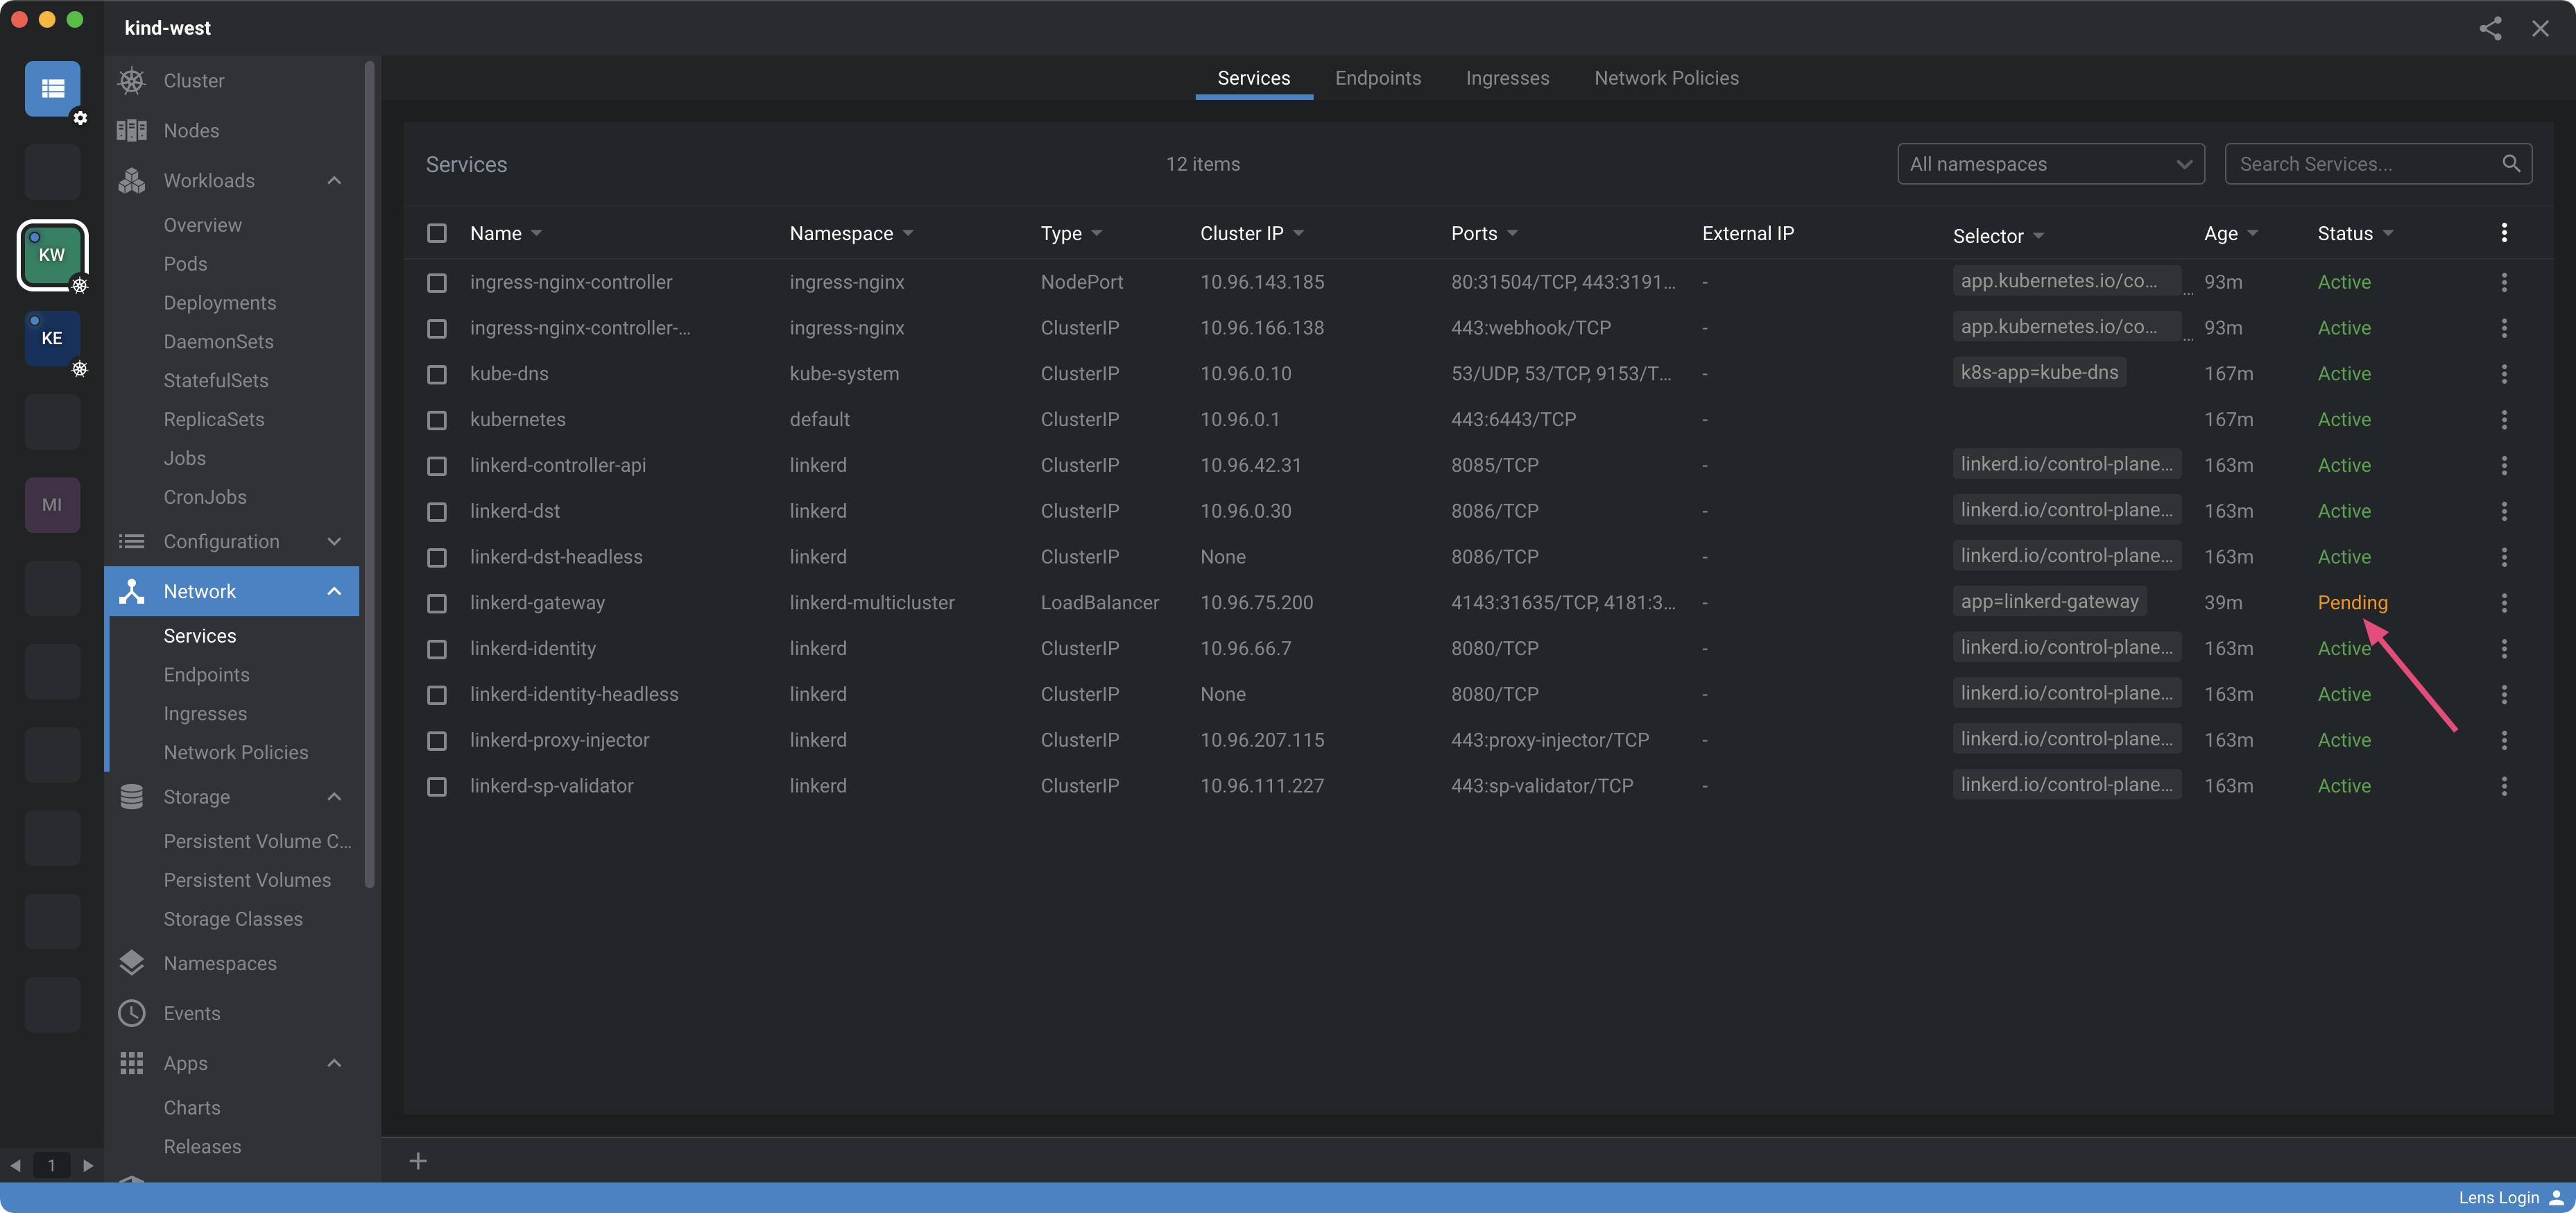
Task: Collapse the Workloads section chevron
Action: [334, 180]
